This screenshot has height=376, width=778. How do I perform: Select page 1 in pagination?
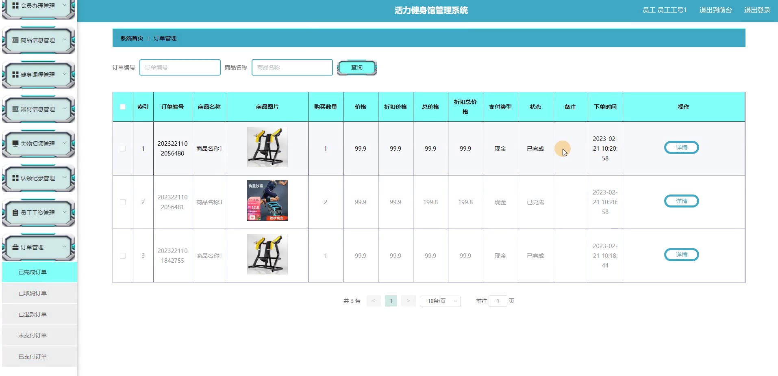pyautogui.click(x=391, y=301)
